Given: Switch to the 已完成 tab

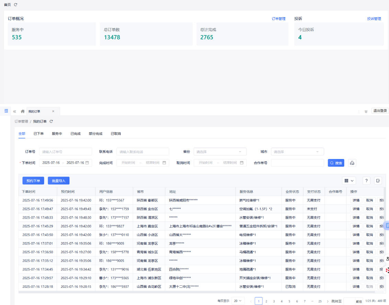Looking at the screenshot, I should tap(75, 134).
